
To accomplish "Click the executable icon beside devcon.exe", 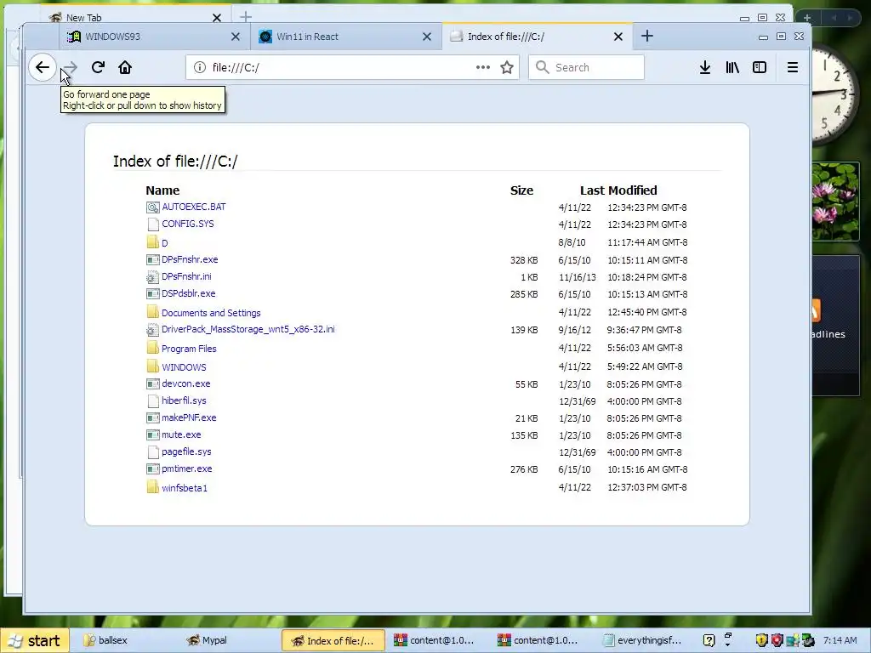I will (x=153, y=383).
